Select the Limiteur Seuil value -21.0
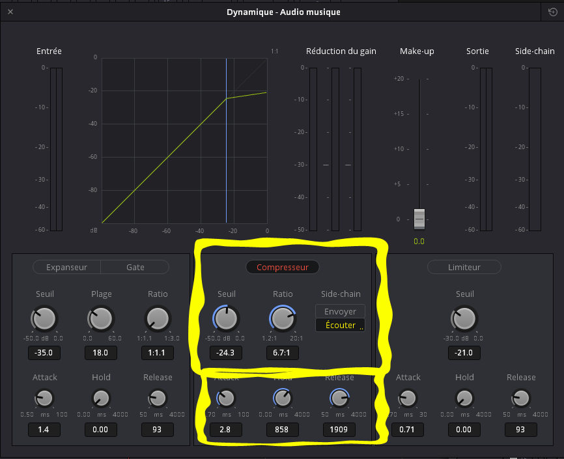The width and height of the screenshot is (564, 459). click(464, 353)
